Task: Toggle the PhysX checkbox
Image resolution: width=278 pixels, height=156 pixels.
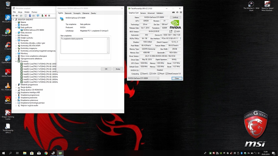Action: click(x=159, y=74)
